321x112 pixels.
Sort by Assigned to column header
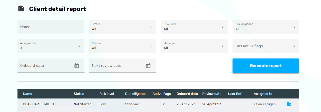(x=263, y=94)
